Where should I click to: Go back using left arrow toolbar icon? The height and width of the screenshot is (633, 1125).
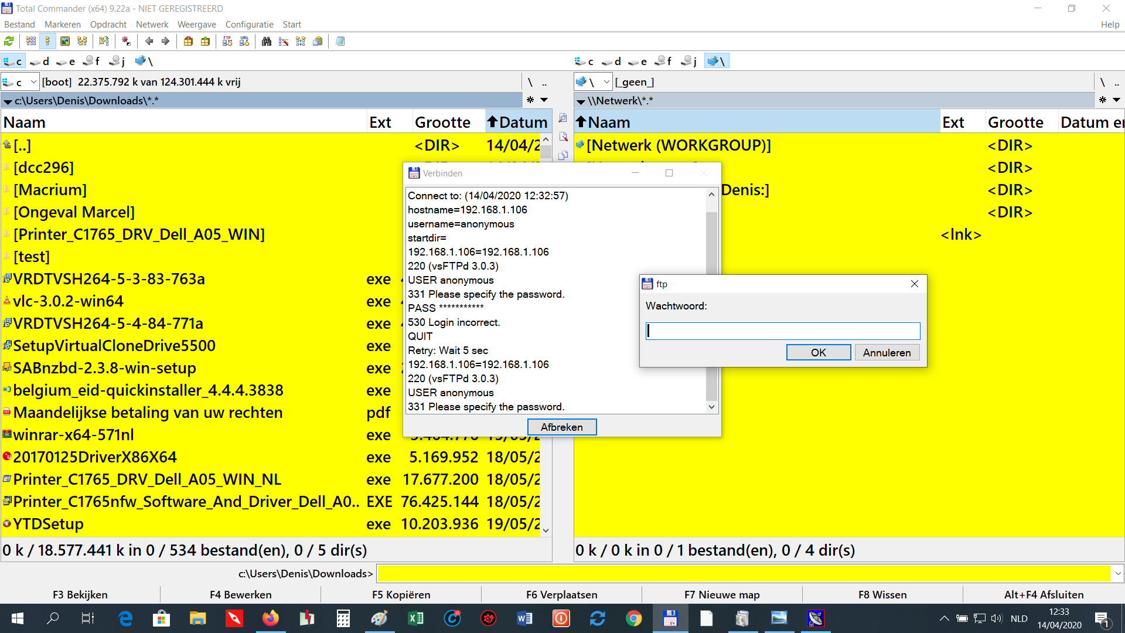pos(149,41)
